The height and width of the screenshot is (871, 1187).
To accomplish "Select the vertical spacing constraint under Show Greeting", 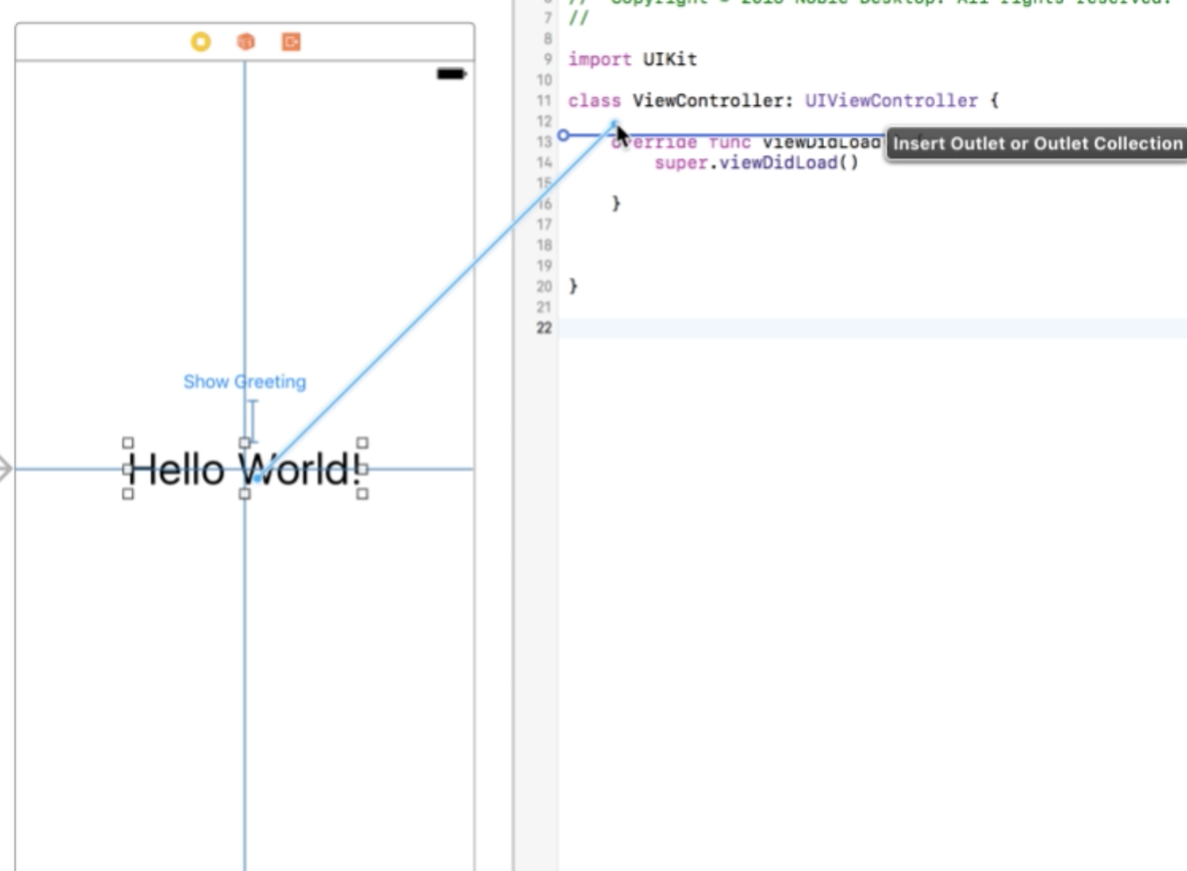I will tap(252, 419).
